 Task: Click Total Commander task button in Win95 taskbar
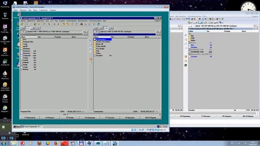[x=32, y=127]
